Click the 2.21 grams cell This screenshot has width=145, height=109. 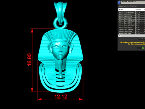(139, 25)
